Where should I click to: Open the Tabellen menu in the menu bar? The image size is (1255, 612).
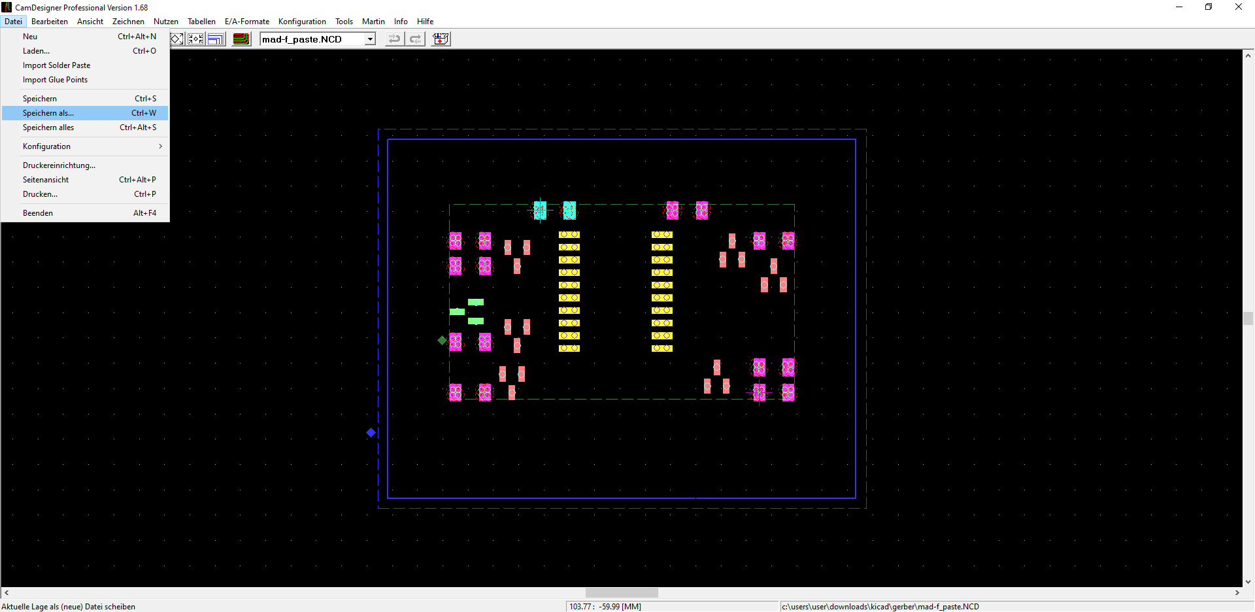coord(201,22)
